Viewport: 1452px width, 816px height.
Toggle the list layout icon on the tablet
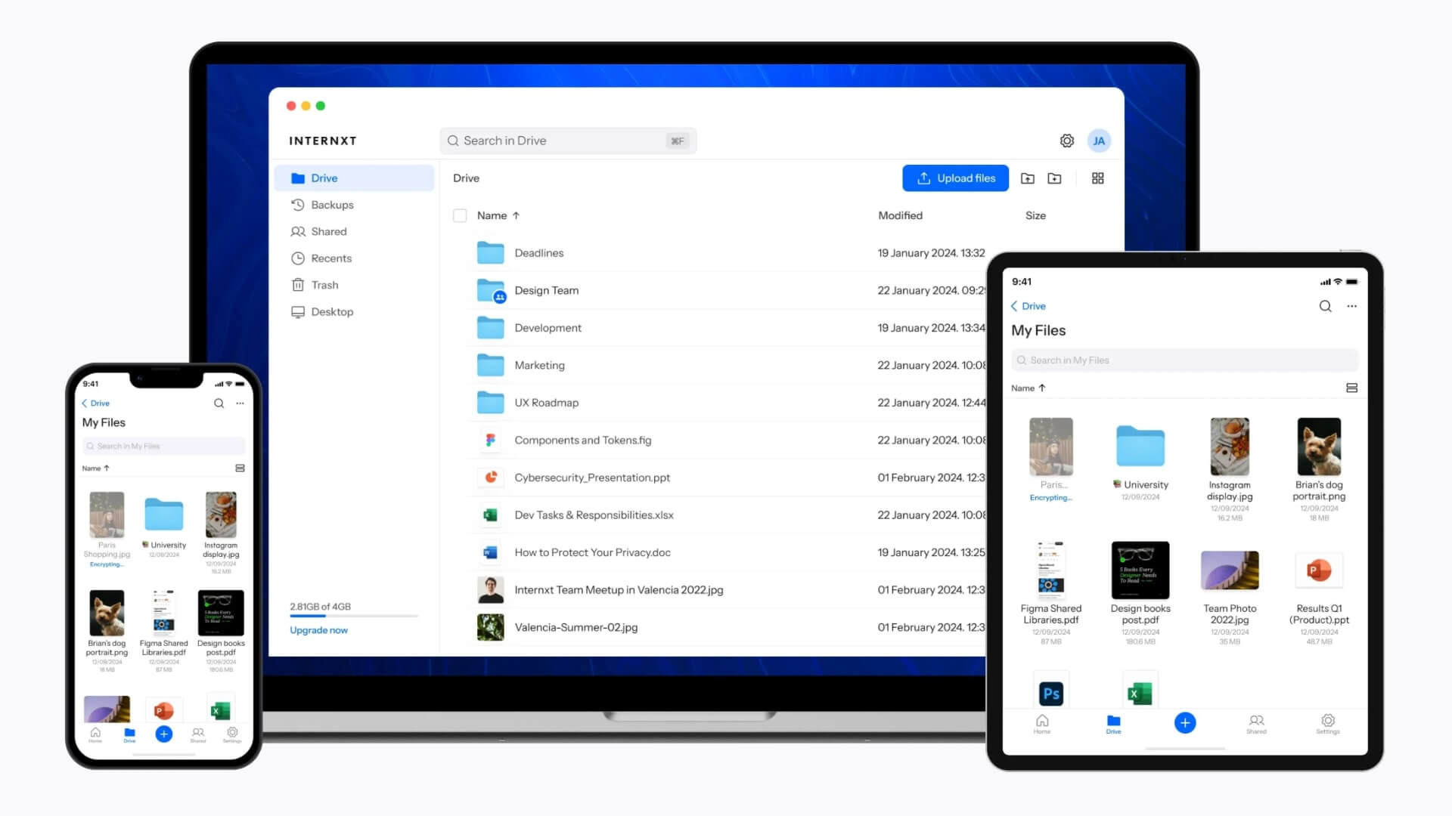[1352, 387]
